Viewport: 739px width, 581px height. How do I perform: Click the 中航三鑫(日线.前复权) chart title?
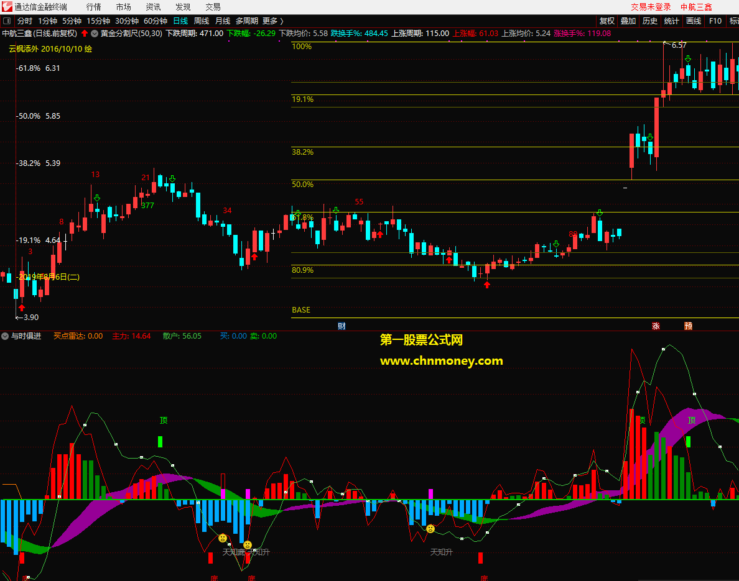(x=40, y=34)
